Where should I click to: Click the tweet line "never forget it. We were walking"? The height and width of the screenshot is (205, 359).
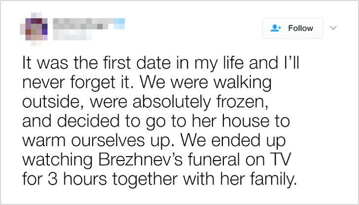147,82
